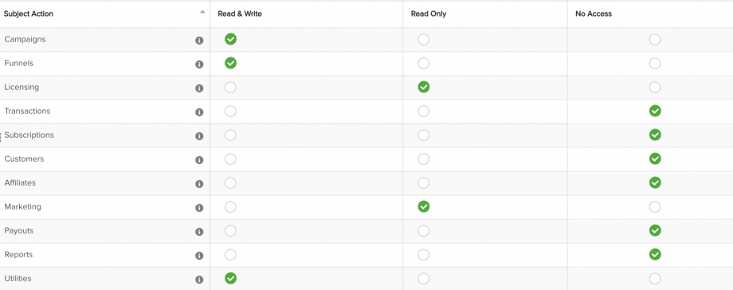Show info for the Licensing row
The width and height of the screenshot is (733, 290).
[199, 88]
